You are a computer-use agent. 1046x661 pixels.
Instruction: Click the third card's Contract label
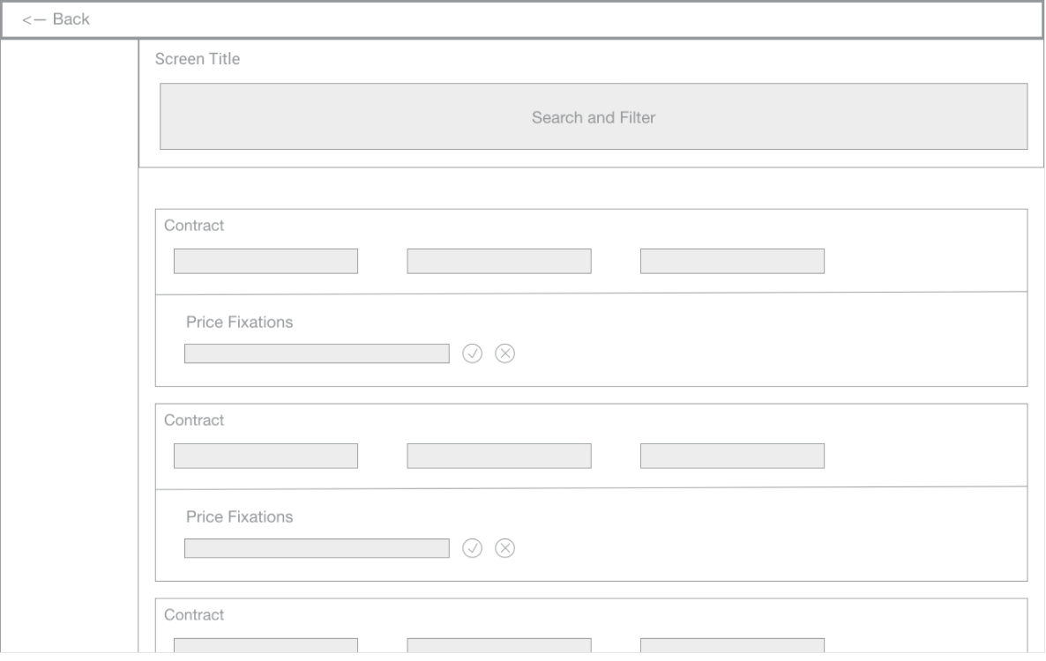[x=194, y=614]
